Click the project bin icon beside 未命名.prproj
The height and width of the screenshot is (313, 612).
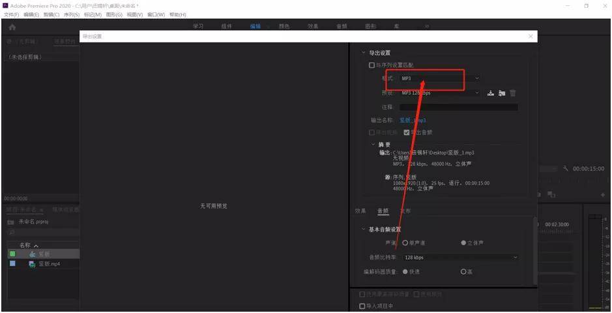(11, 222)
